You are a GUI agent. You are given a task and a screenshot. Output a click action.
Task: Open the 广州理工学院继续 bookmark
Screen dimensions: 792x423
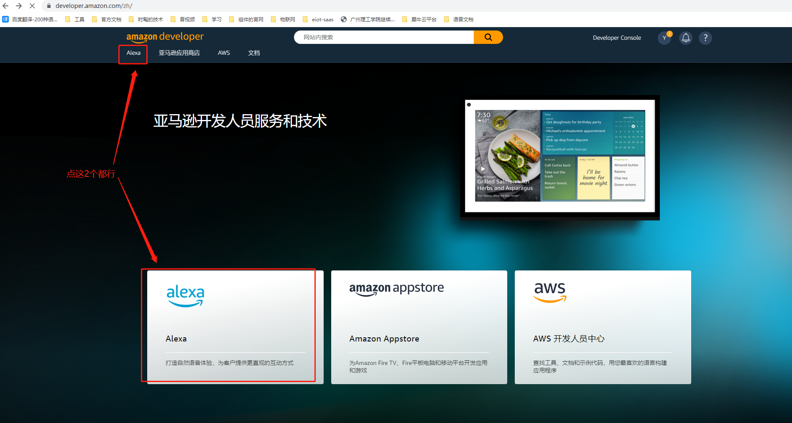pyautogui.click(x=368, y=19)
